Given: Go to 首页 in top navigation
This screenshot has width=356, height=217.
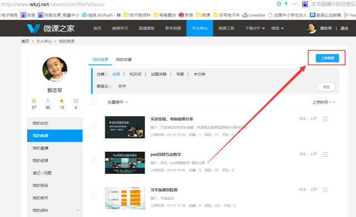Looking at the screenshot, I should [97, 28].
